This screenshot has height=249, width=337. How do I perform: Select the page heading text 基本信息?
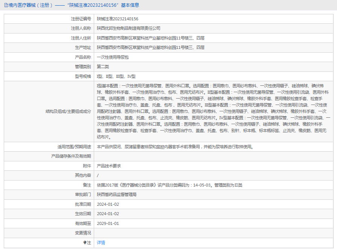pos(130,5)
